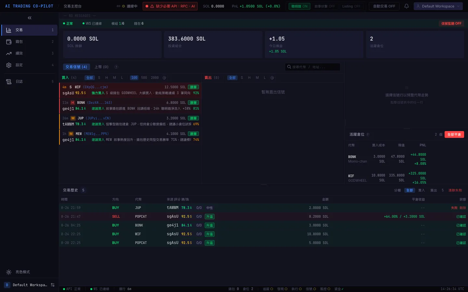Viewport: 468px width, 292px height.
Task: Select the 100 amount option in buy filter
Action: (x=134, y=78)
